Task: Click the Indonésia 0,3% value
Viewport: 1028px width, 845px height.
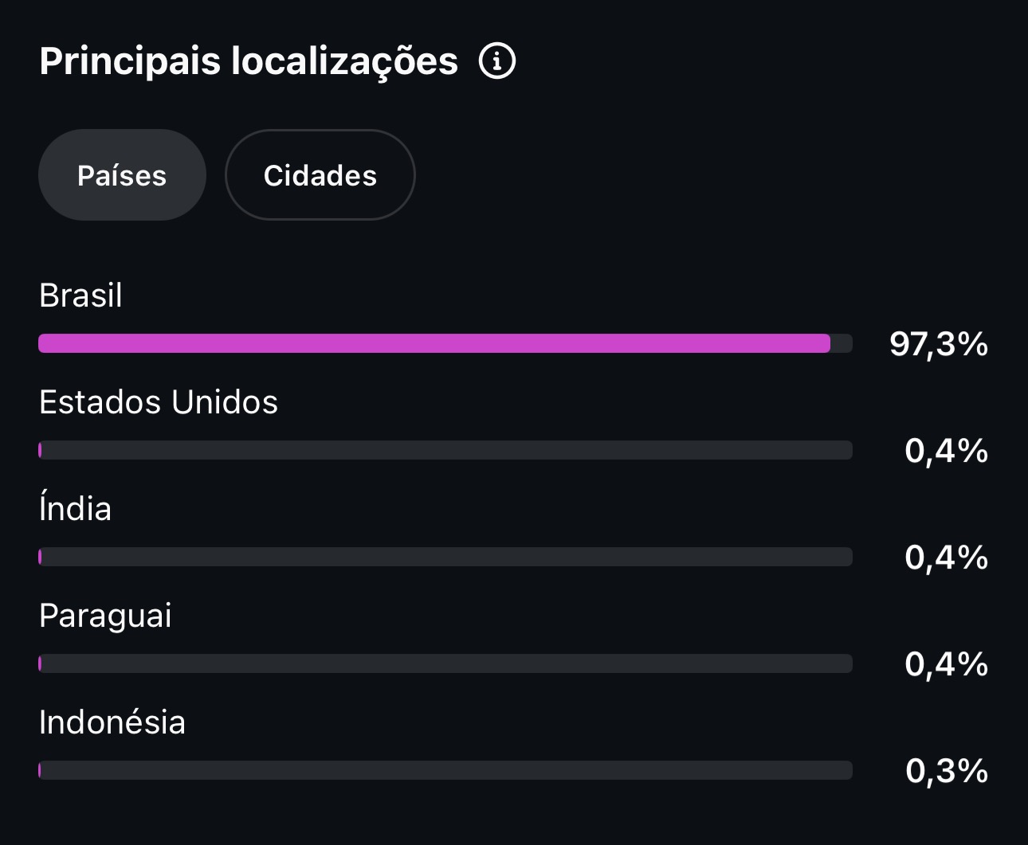Action: (x=947, y=771)
